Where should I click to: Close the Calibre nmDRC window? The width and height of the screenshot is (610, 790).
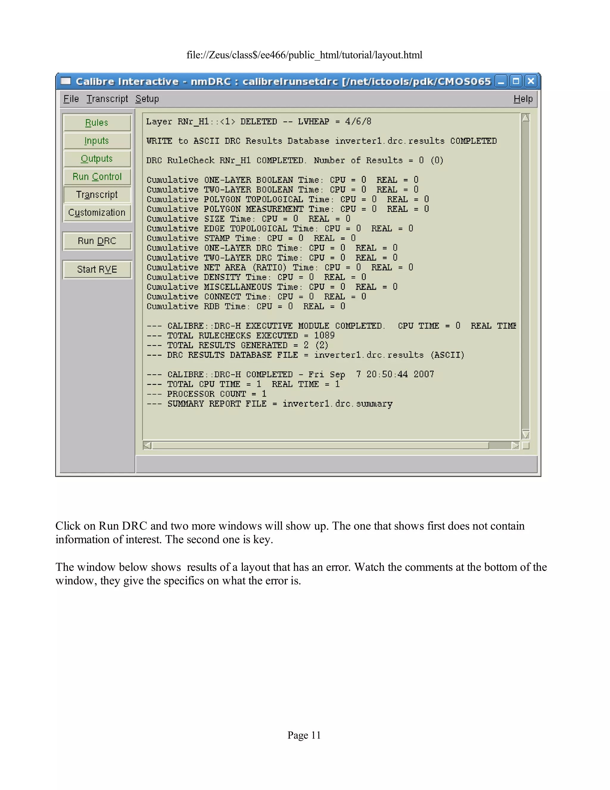[x=530, y=81]
